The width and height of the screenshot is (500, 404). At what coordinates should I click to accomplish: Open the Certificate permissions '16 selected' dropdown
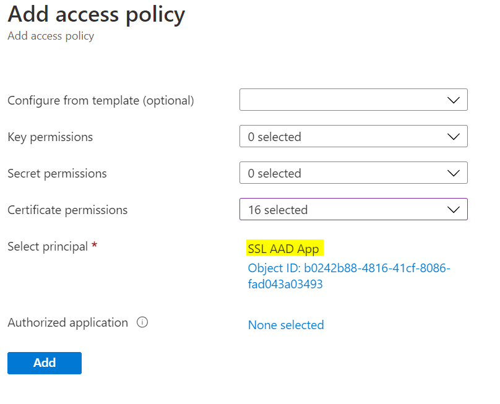353,209
